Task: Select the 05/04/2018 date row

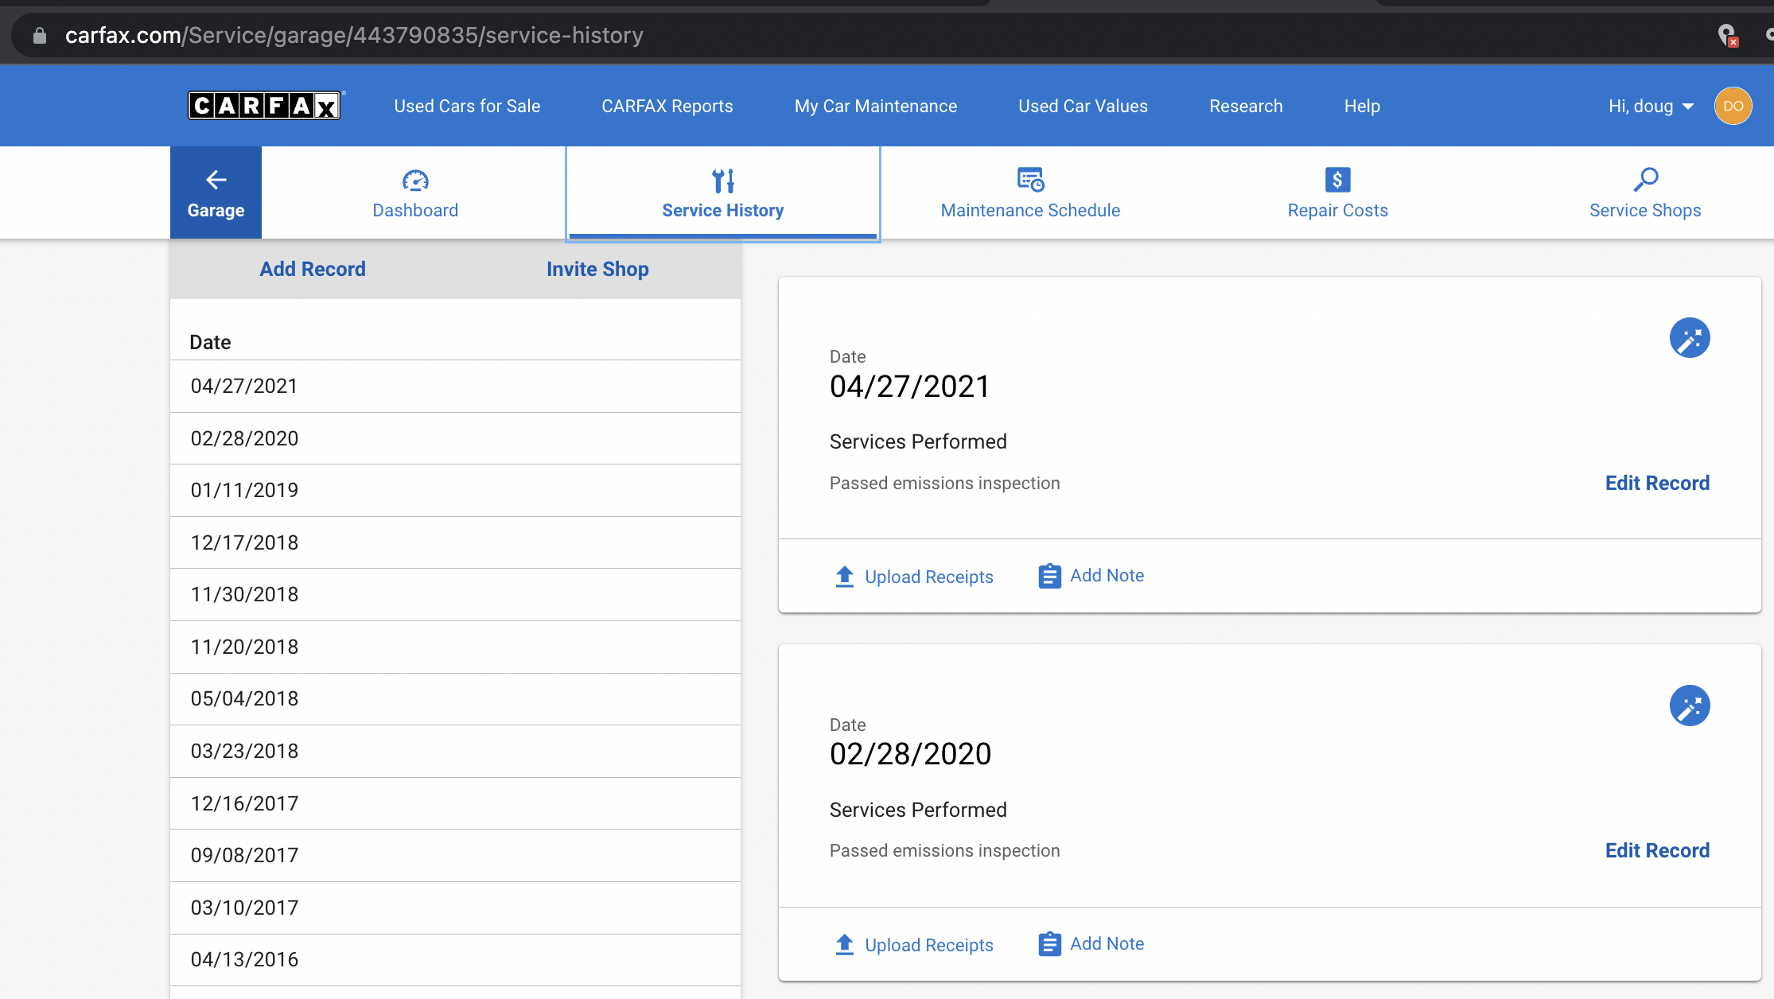Action: 455,698
